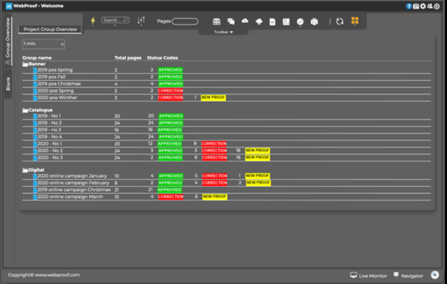The width and height of the screenshot is (447, 284).
Task: Click NEW PROOF status of 2020 - No 2
Action: tap(257, 151)
